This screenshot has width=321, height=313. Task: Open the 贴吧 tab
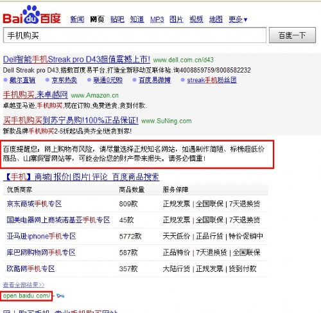tap(117, 19)
